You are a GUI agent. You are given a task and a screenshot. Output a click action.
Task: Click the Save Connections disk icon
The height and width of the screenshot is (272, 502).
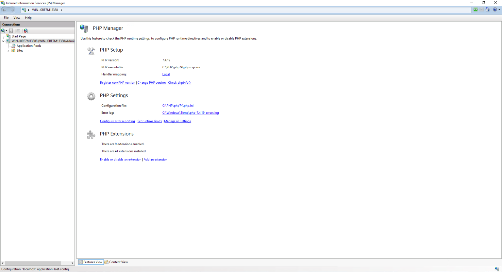coord(11,30)
